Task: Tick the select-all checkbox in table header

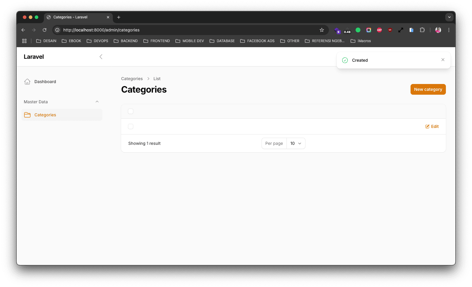Action: click(131, 111)
